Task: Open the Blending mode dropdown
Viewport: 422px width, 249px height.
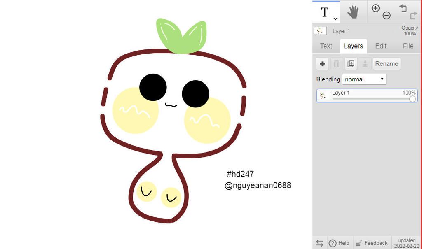Action: pos(364,79)
